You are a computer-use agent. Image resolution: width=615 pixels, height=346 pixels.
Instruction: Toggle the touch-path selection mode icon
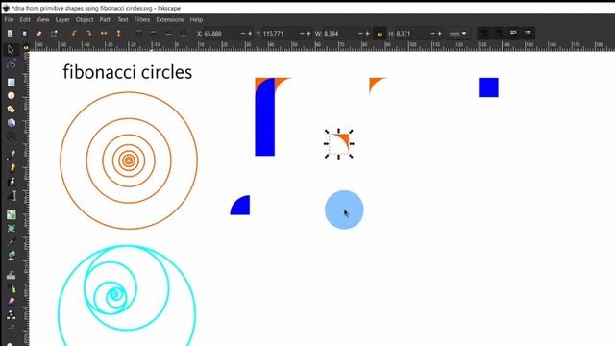coord(54,34)
